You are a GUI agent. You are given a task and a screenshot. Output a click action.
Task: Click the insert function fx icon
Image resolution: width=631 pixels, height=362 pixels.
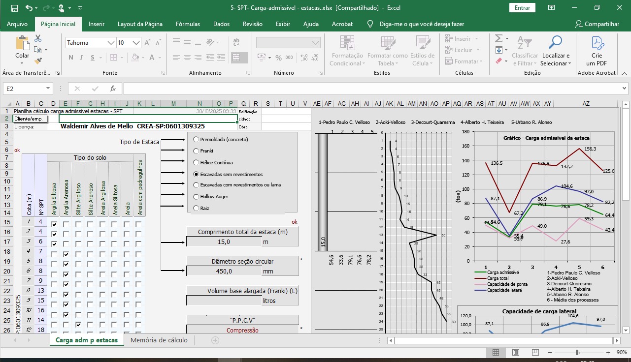pos(113,89)
